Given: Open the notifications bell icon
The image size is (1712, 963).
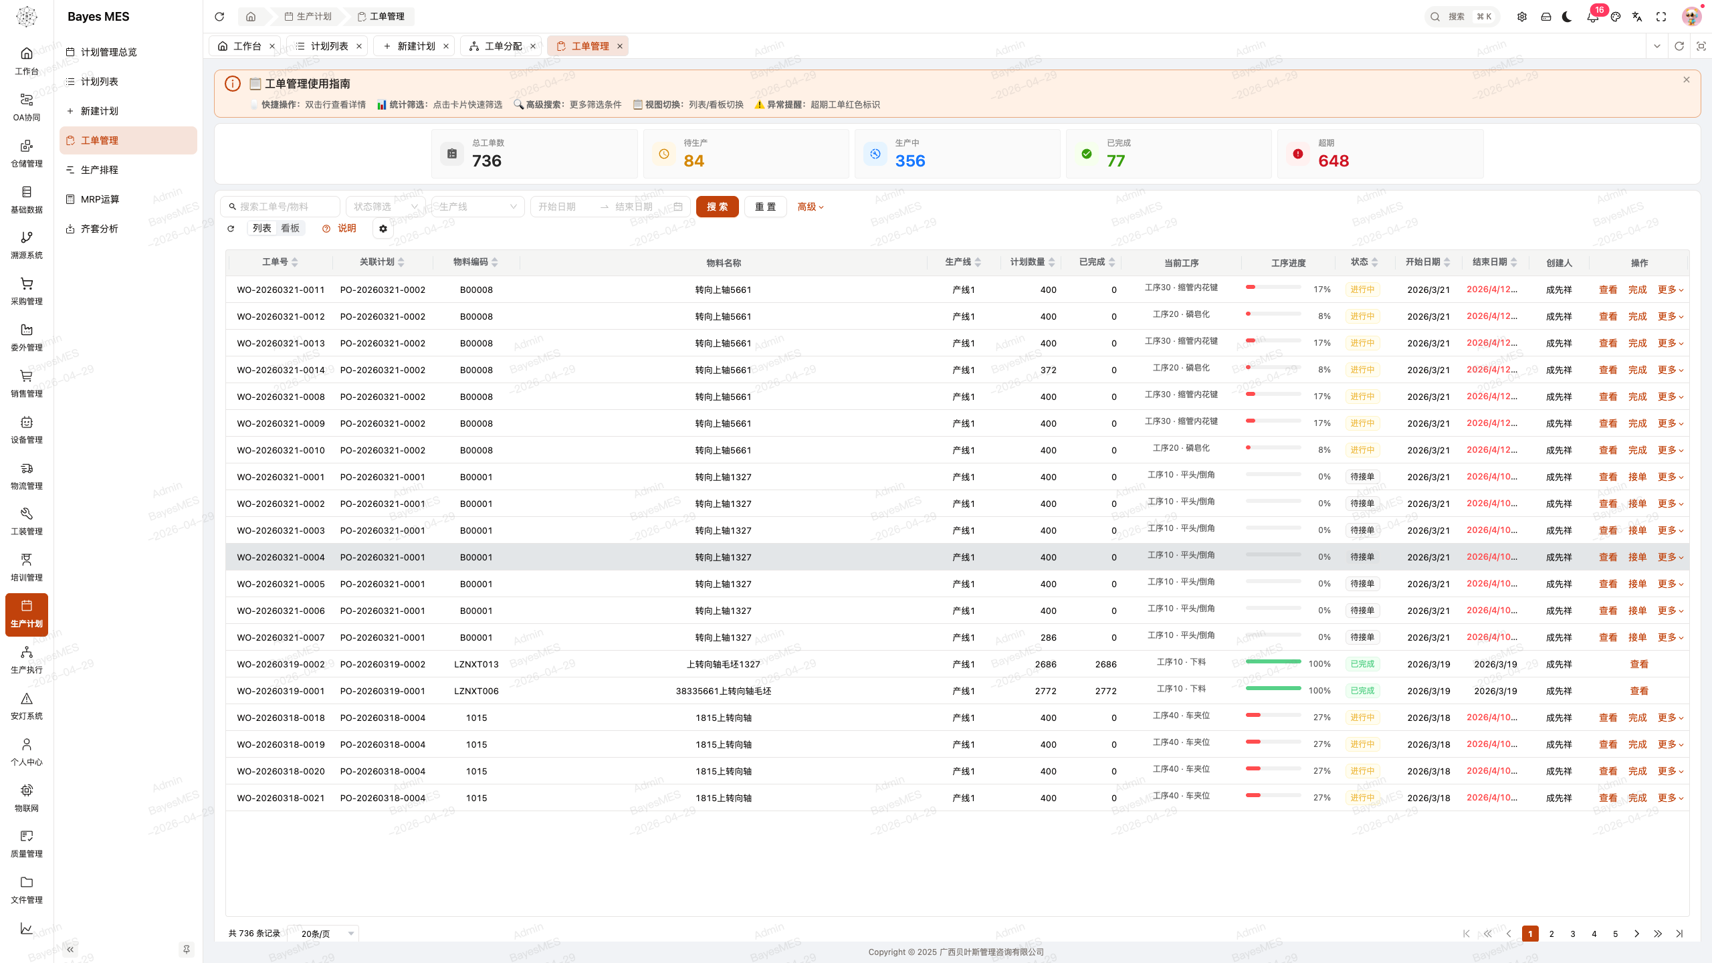Looking at the screenshot, I should pos(1592,17).
